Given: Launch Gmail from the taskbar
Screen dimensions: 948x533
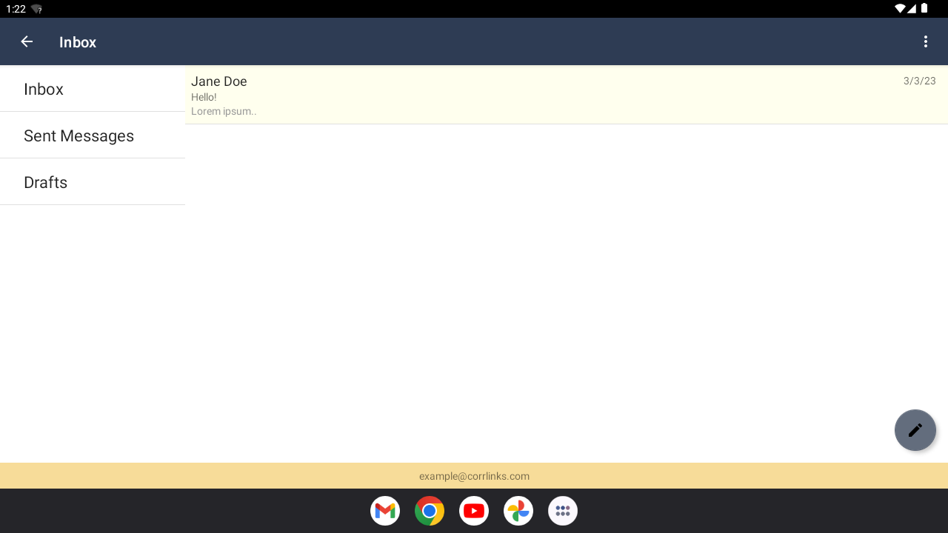Looking at the screenshot, I should pos(385,511).
